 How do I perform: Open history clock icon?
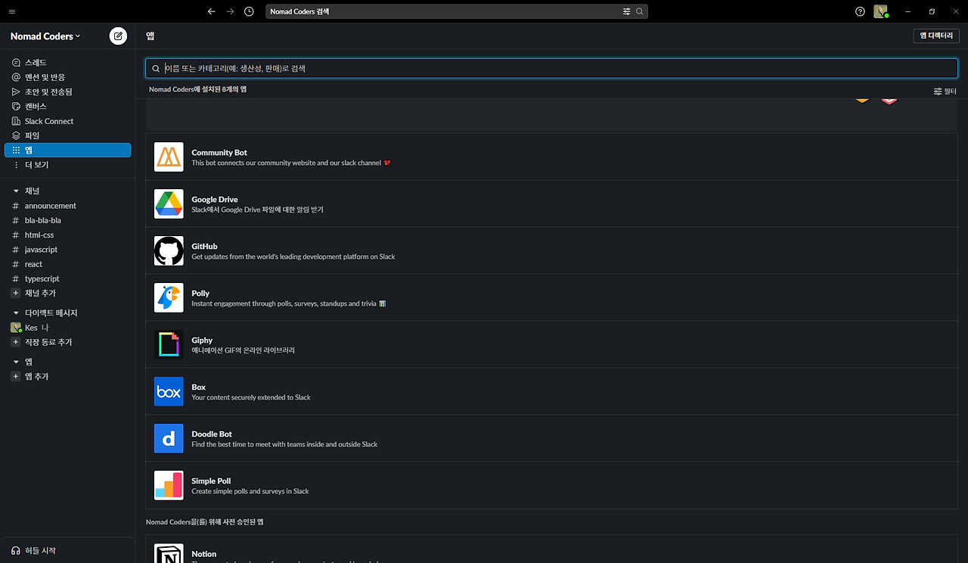[x=249, y=11]
